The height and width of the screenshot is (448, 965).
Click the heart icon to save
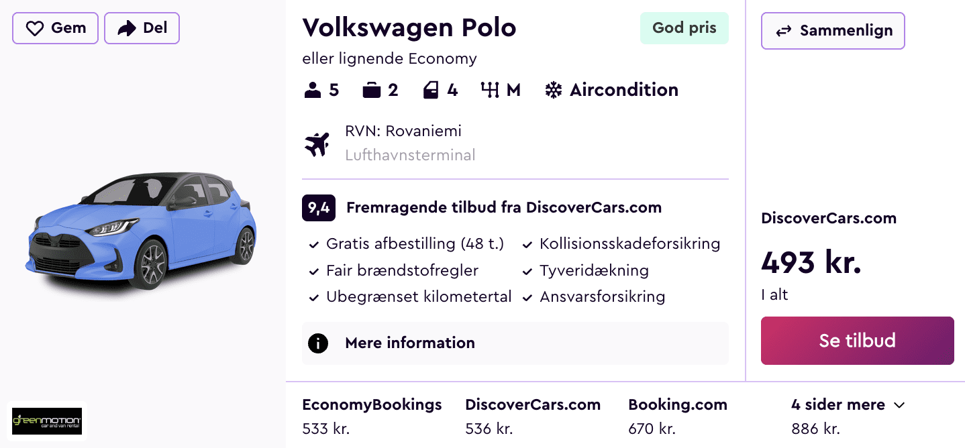[34, 28]
